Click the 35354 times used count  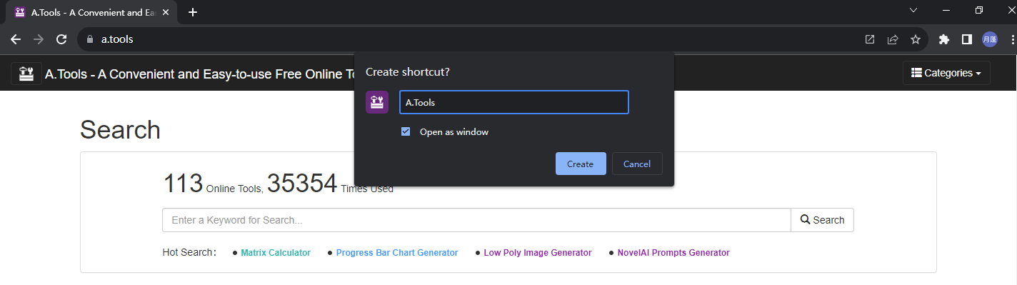[302, 184]
